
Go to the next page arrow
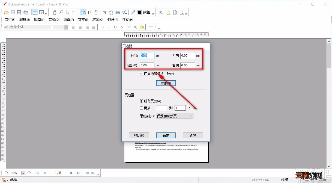tap(71, 173)
